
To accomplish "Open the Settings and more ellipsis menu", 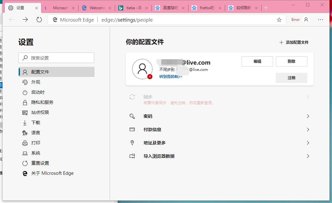I will pos(321,20).
